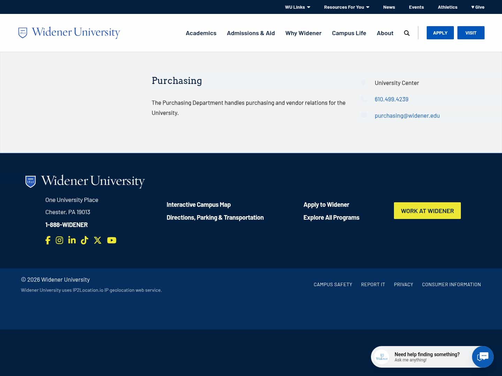
Task: Open the CAMPUS SAFETY footer link
Action: click(x=333, y=284)
